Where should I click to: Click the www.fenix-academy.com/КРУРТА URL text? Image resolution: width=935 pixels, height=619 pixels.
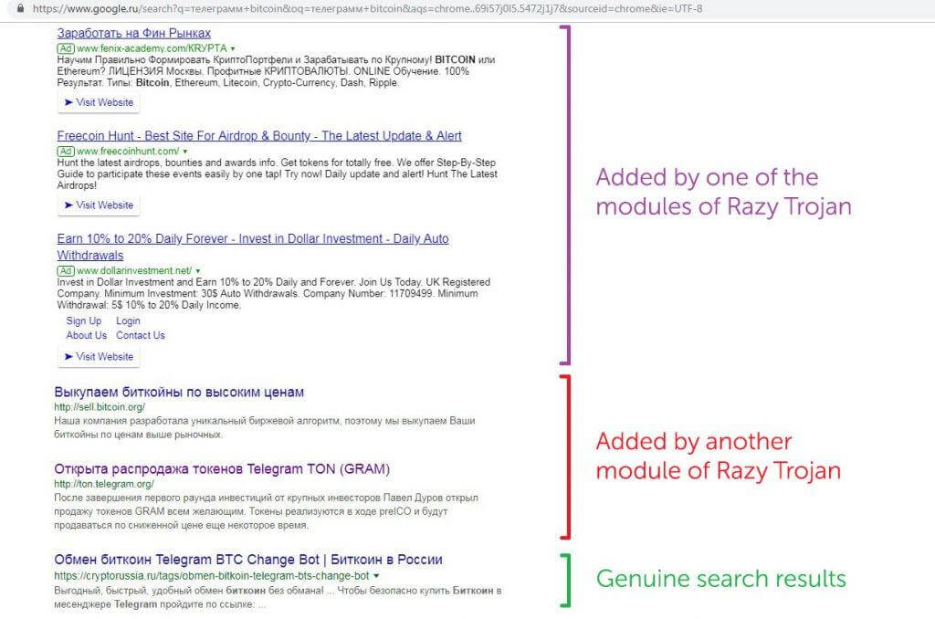(x=152, y=48)
